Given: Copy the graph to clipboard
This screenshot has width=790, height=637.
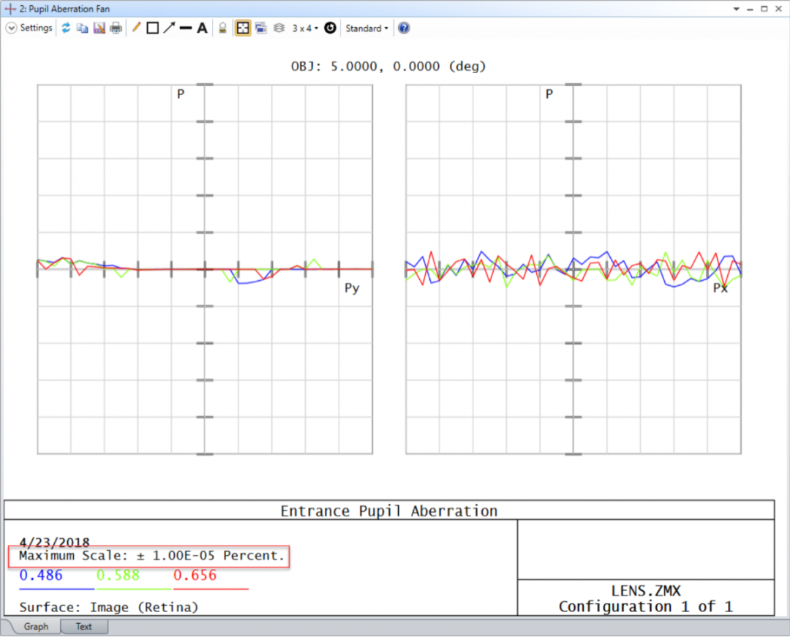Looking at the screenshot, I should (82, 28).
